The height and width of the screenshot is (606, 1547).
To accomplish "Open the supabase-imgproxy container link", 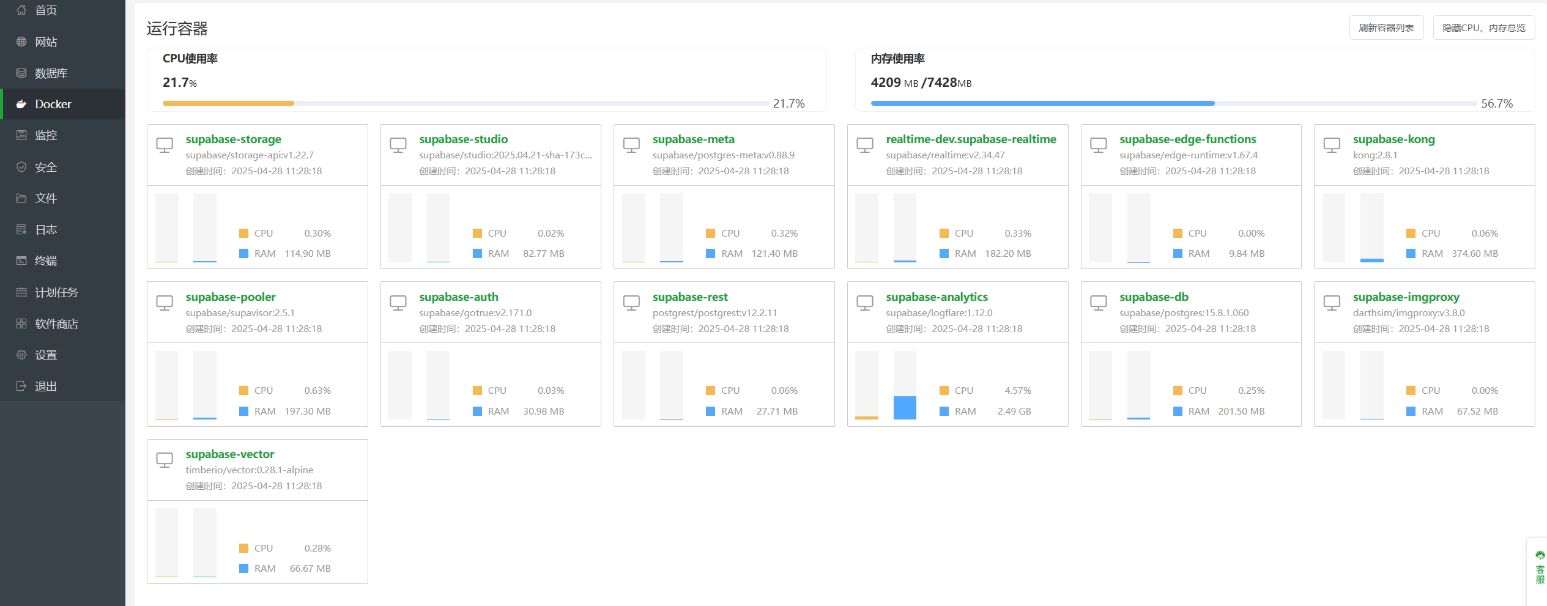I will (1406, 297).
